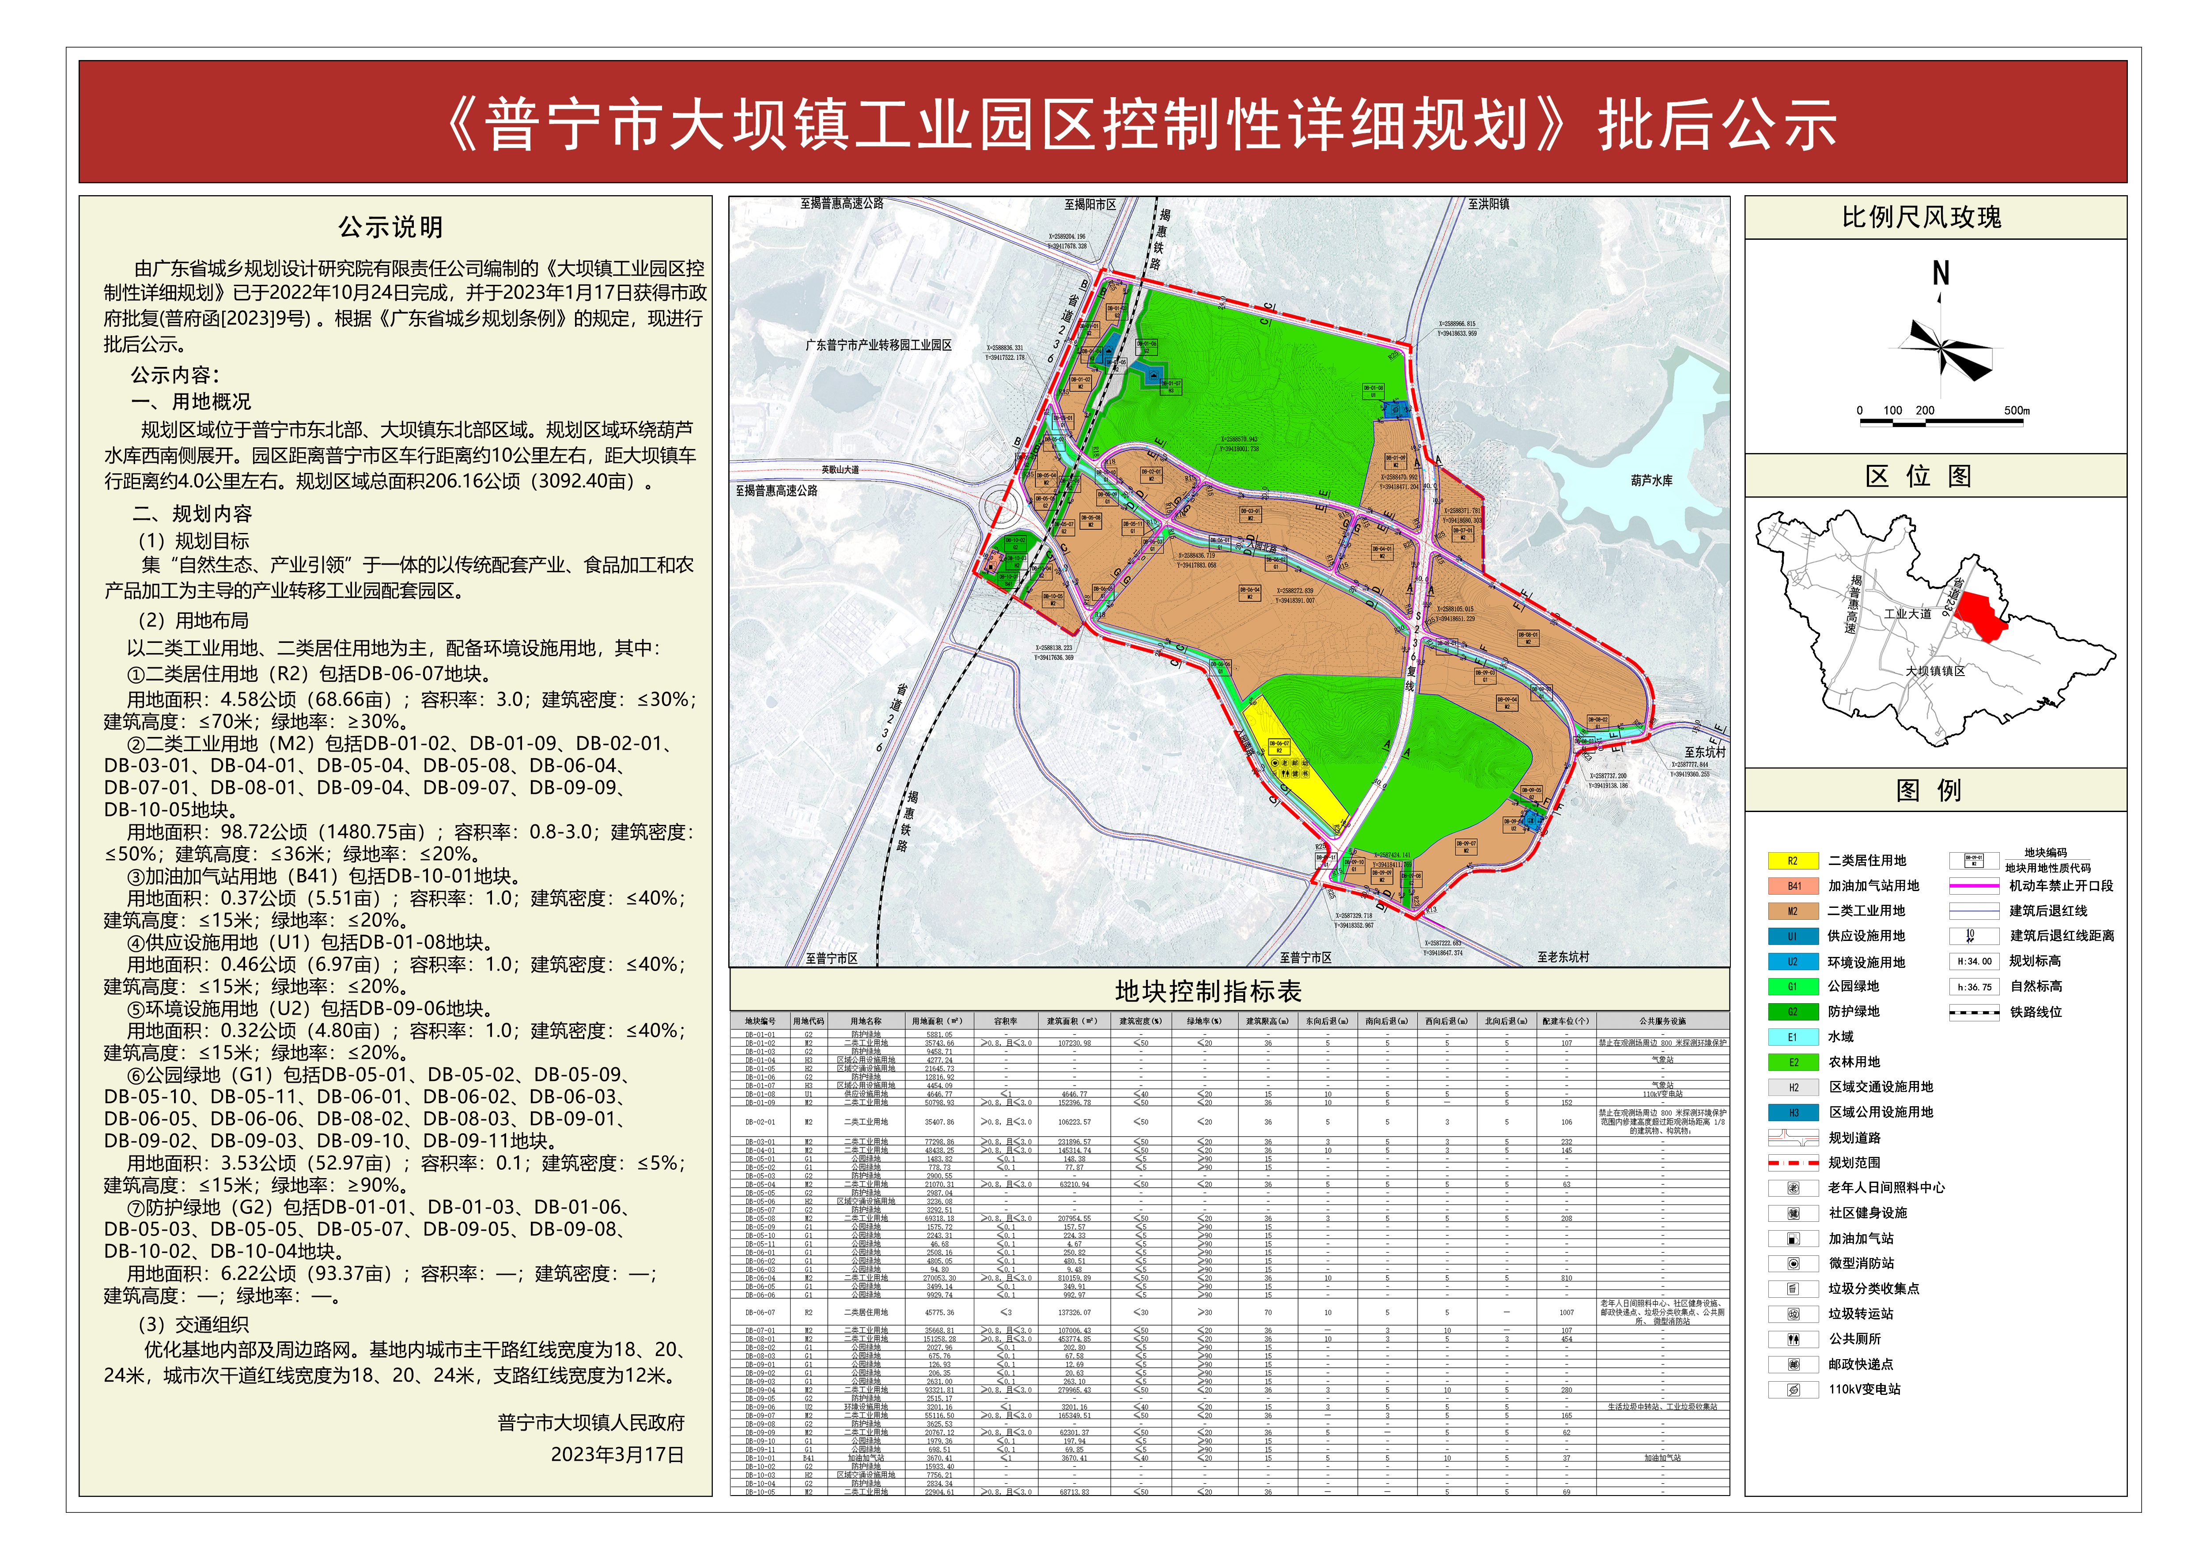This screenshot has width=2191, height=1549.
Task: Click the H3 regional utilities swatch
Action: tap(1793, 1112)
